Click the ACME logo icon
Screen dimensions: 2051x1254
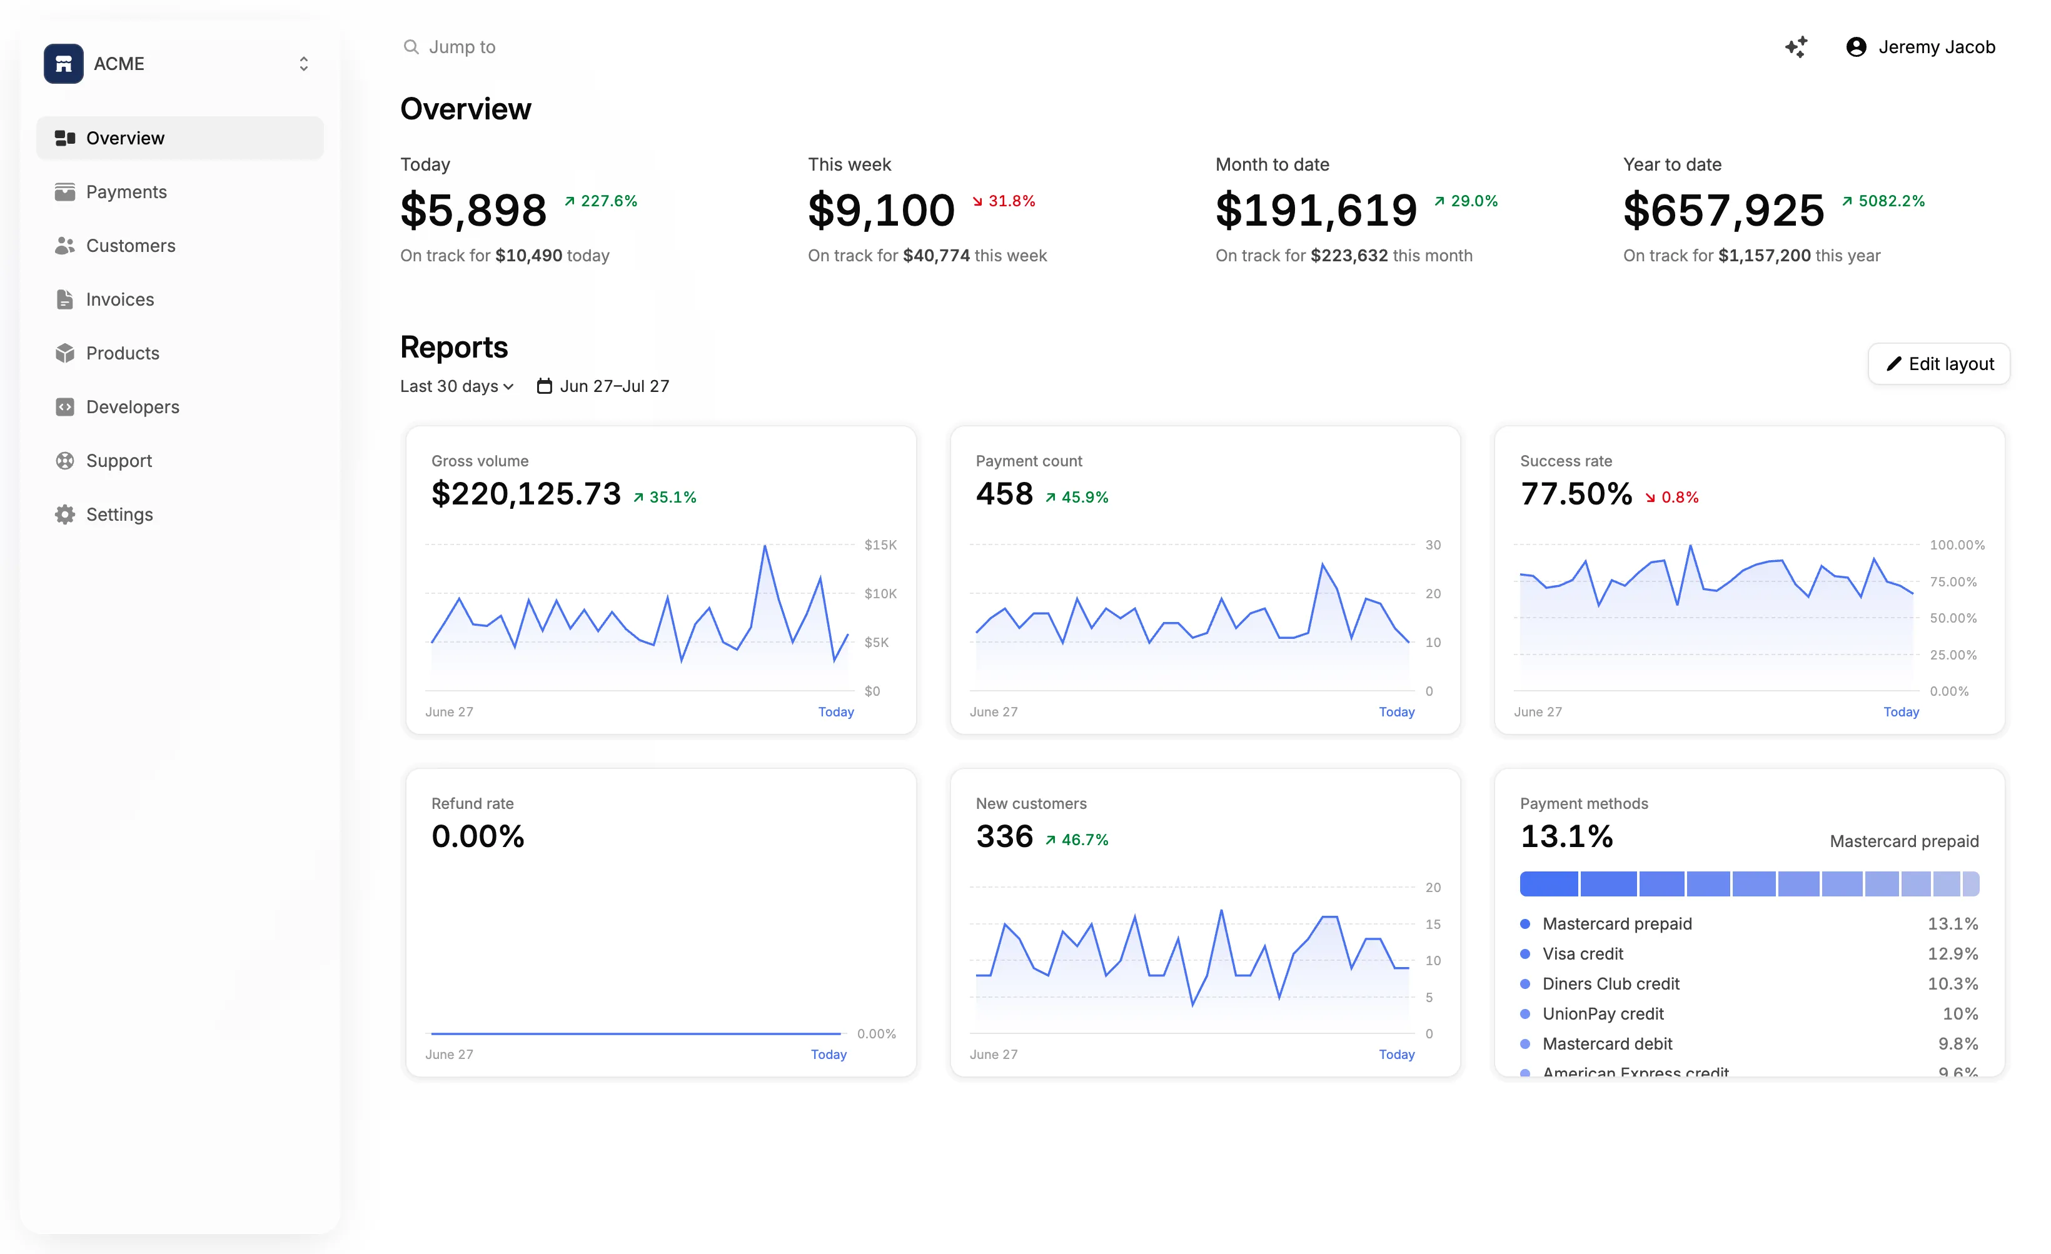[x=63, y=63]
